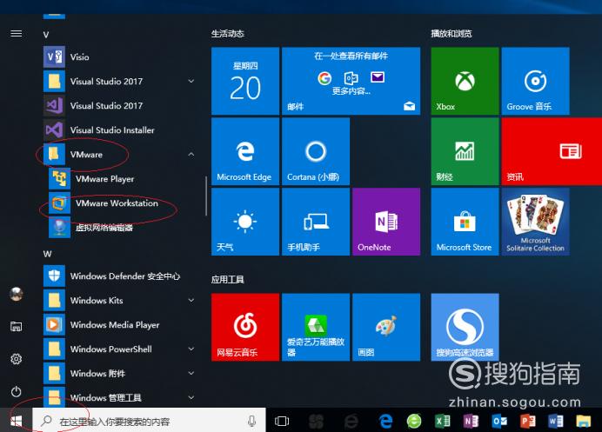Launch VMware Player
602x432 pixels.
pos(122,179)
